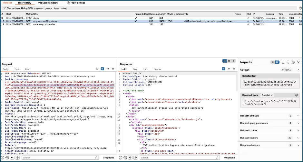This screenshot has width=303, height=162.
Task: Go to next match in Response search
Action: coord(135,157)
